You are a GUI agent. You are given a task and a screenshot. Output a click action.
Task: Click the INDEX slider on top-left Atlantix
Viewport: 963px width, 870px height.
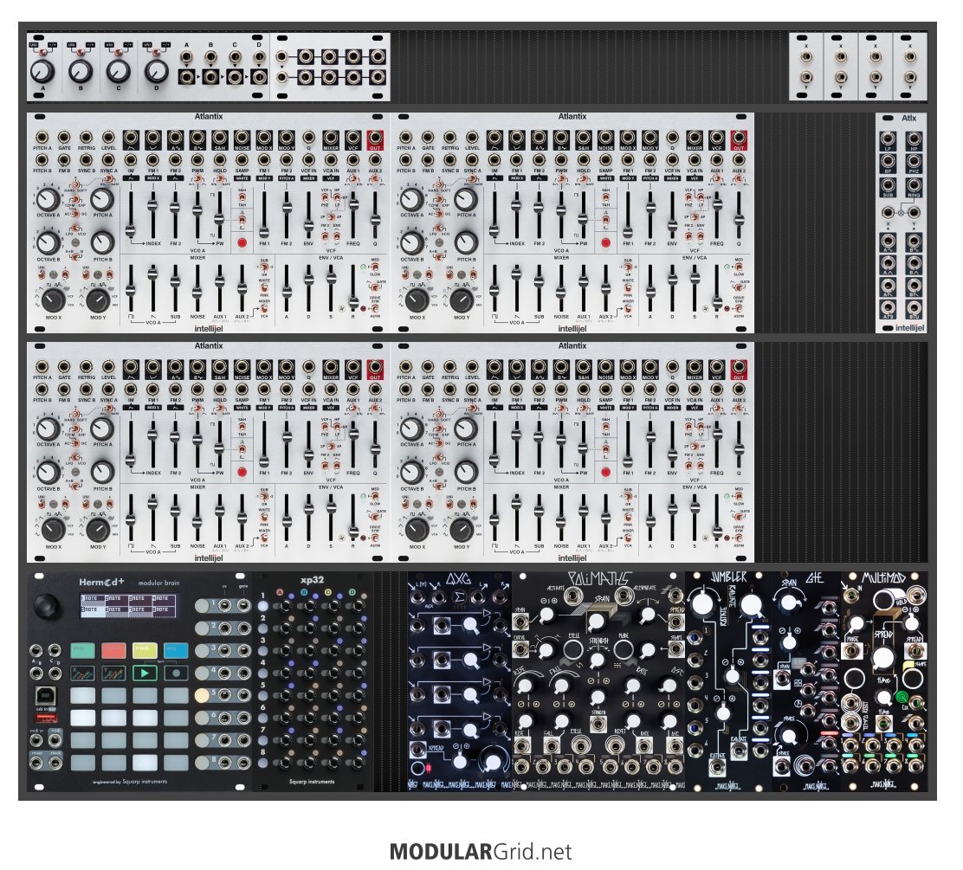153,215
